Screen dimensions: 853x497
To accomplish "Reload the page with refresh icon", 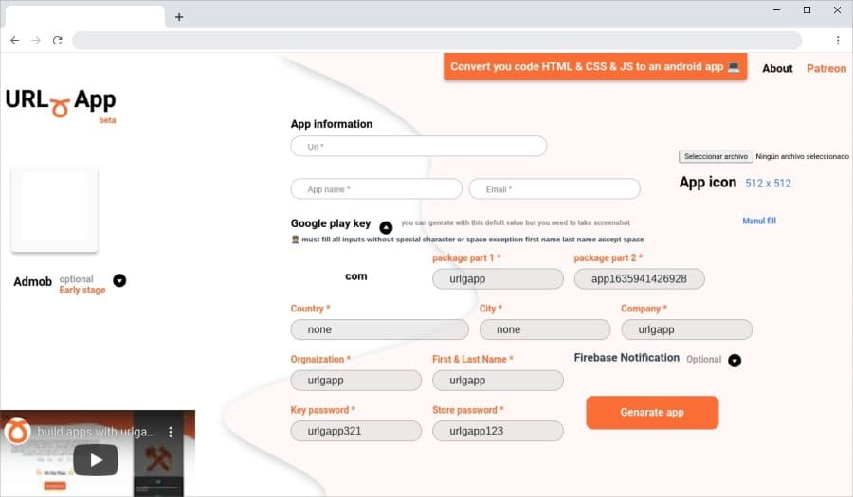I will 57,40.
